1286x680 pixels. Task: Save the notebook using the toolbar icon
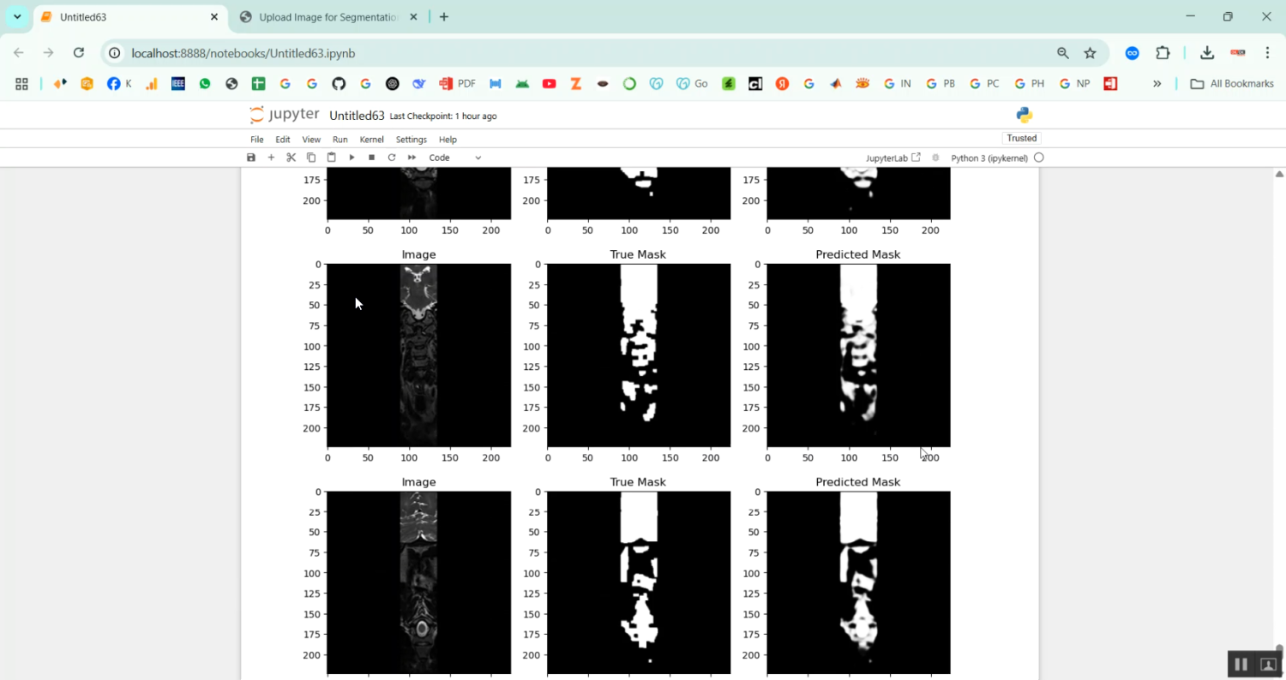pyautogui.click(x=251, y=158)
